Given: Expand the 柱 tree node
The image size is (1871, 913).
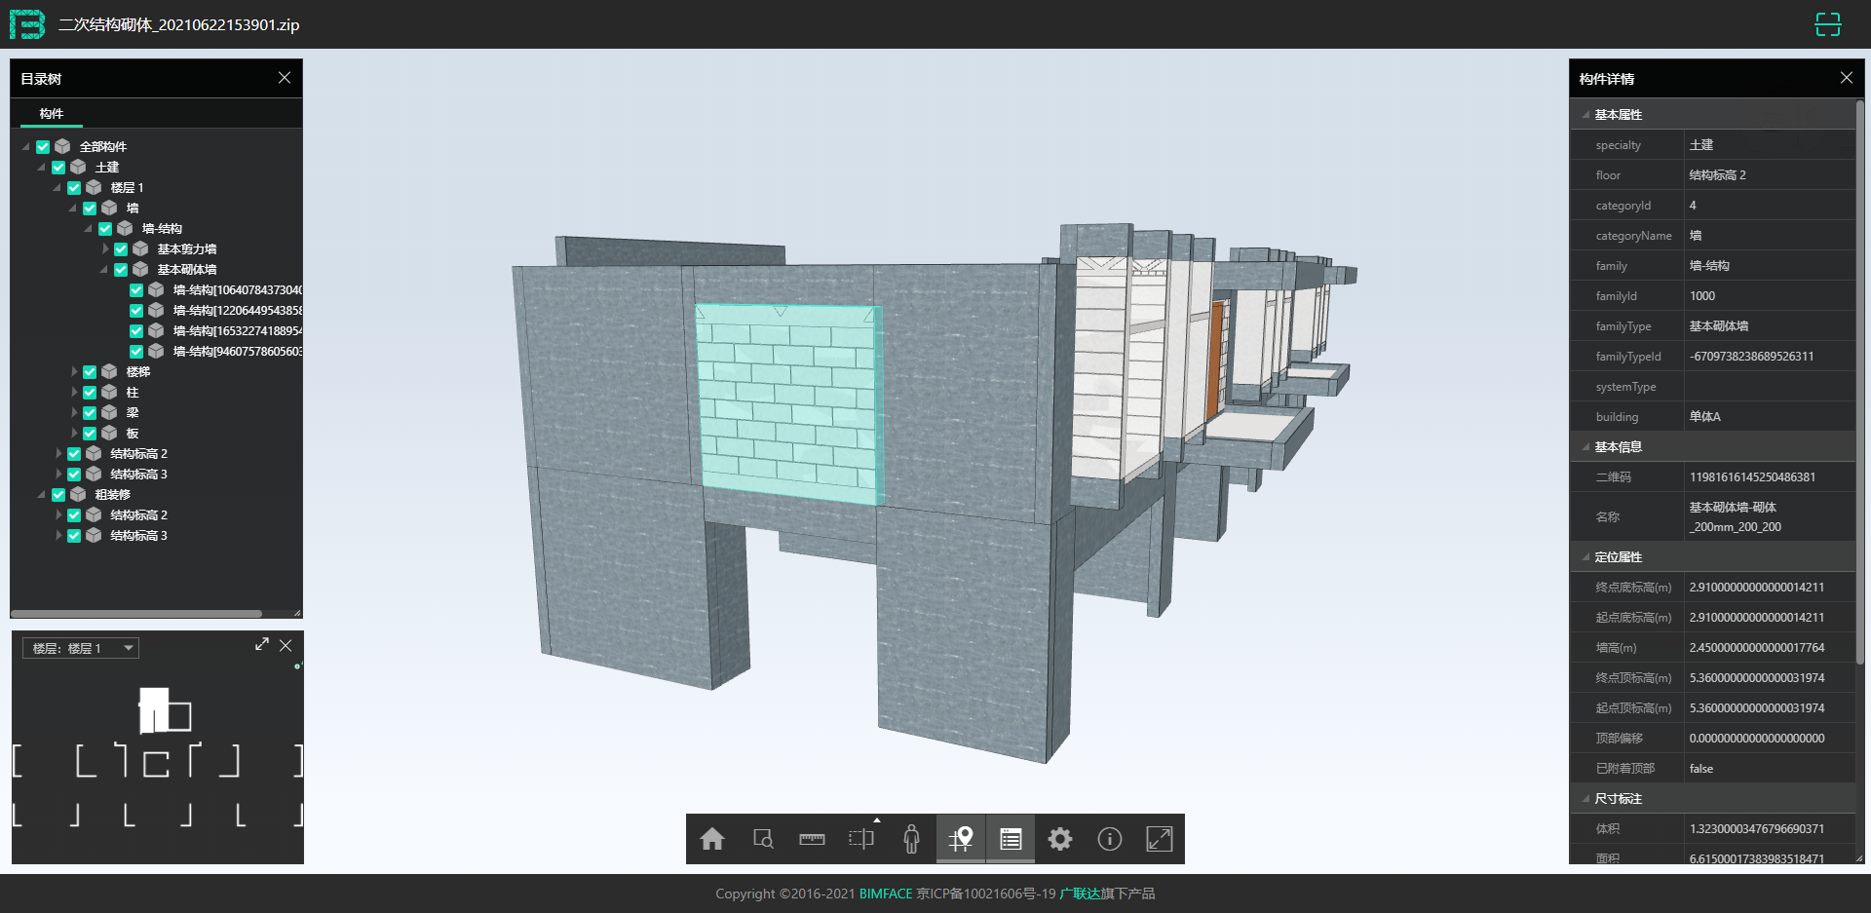Looking at the screenshot, I should pyautogui.click(x=74, y=393).
